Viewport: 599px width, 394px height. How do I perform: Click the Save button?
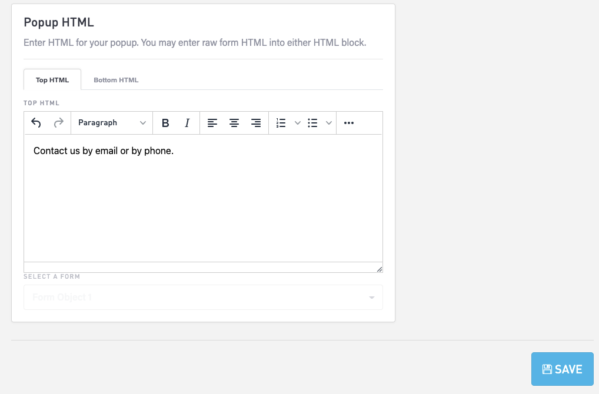[562, 369]
